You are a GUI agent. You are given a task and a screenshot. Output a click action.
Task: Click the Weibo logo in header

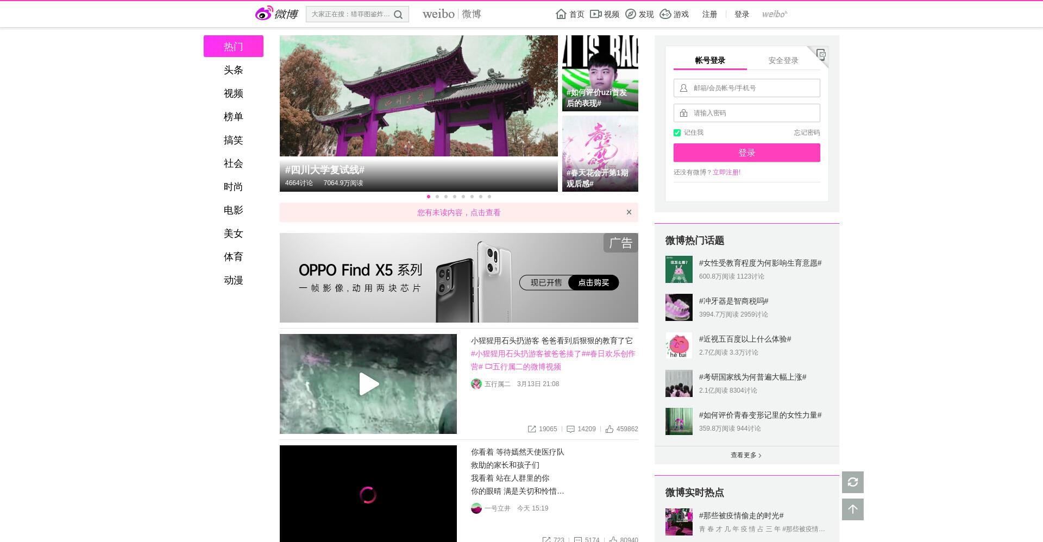(277, 14)
